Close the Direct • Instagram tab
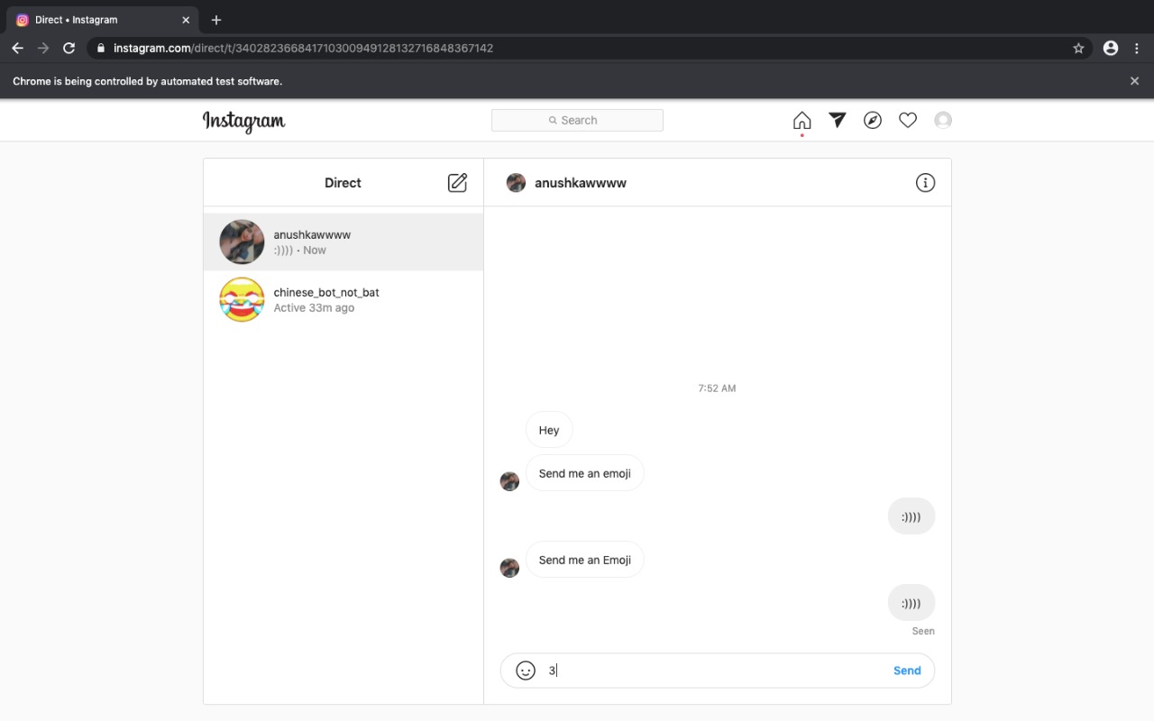Viewport: 1154px width, 721px height. pos(186,20)
